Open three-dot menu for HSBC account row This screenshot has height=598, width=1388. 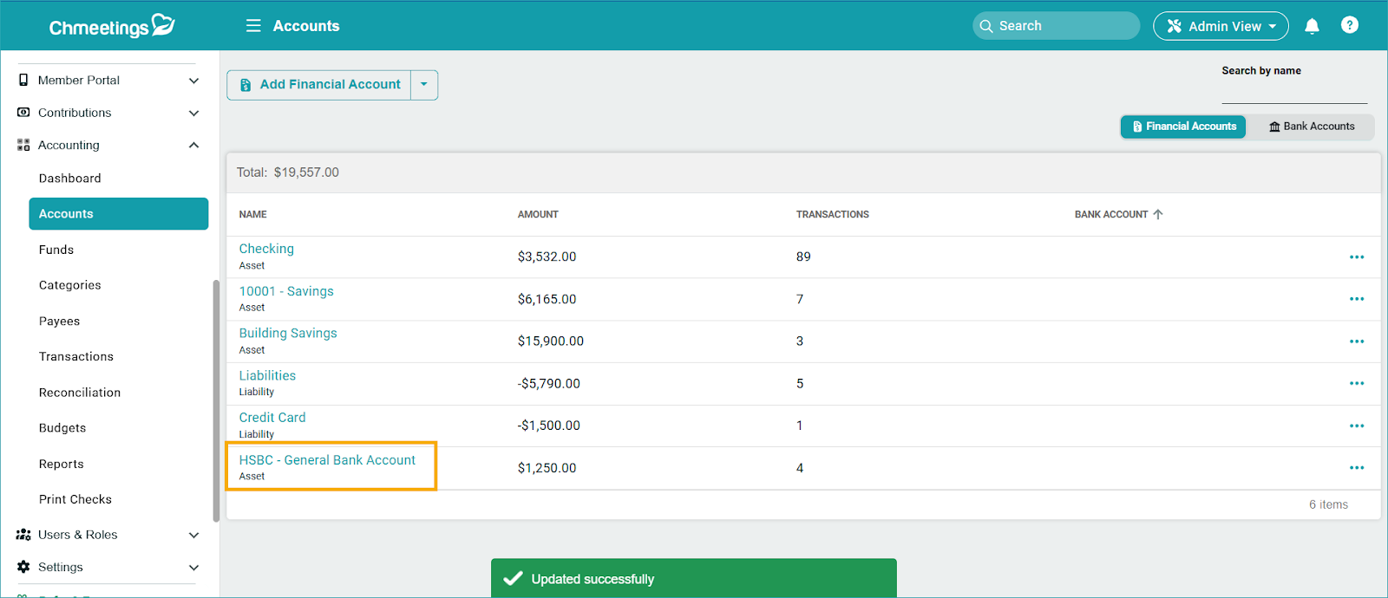pyautogui.click(x=1356, y=468)
